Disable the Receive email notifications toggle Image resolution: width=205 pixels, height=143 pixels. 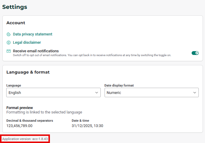pyautogui.click(x=195, y=53)
